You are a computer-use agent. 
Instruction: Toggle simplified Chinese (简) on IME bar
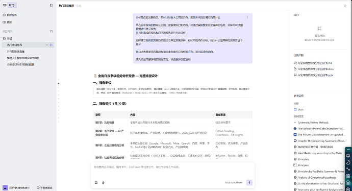click(x=348, y=176)
